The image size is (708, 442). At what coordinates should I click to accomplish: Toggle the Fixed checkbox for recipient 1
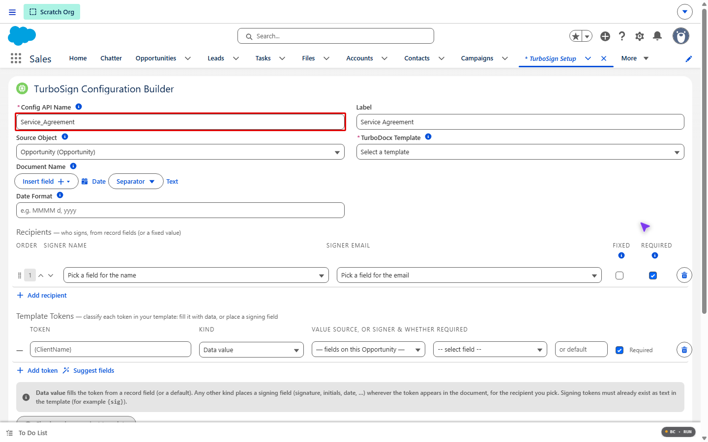point(619,276)
